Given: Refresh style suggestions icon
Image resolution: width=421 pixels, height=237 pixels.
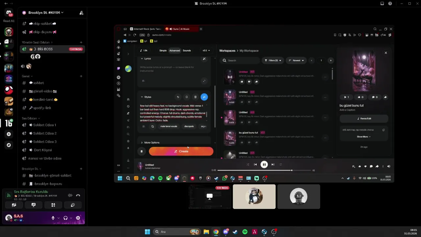Looking at the screenshot, I should [x=153, y=126].
